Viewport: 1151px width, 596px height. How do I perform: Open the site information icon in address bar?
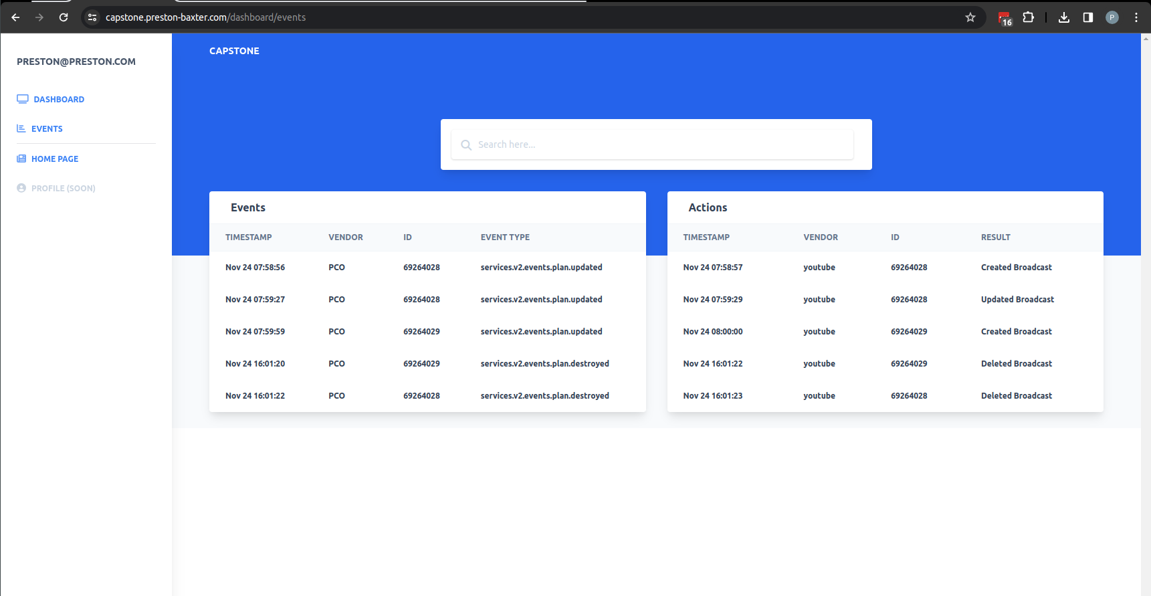point(92,17)
